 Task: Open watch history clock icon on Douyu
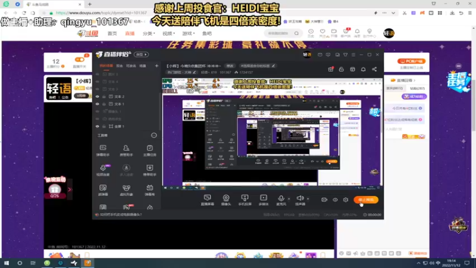tap(311, 33)
